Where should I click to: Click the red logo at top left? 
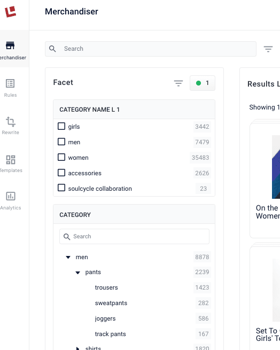coord(10,12)
